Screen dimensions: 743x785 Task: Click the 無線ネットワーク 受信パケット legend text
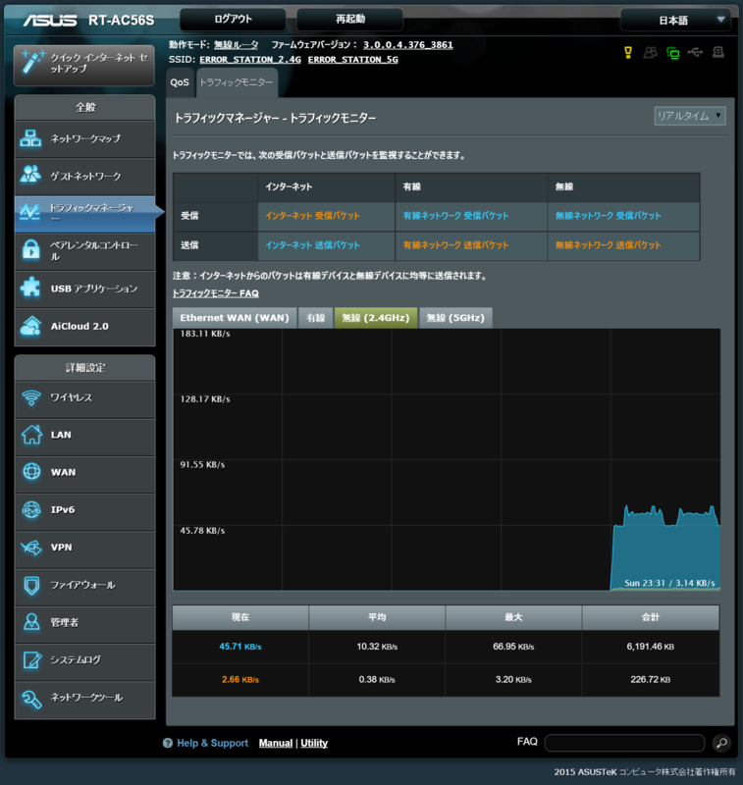[x=608, y=216]
